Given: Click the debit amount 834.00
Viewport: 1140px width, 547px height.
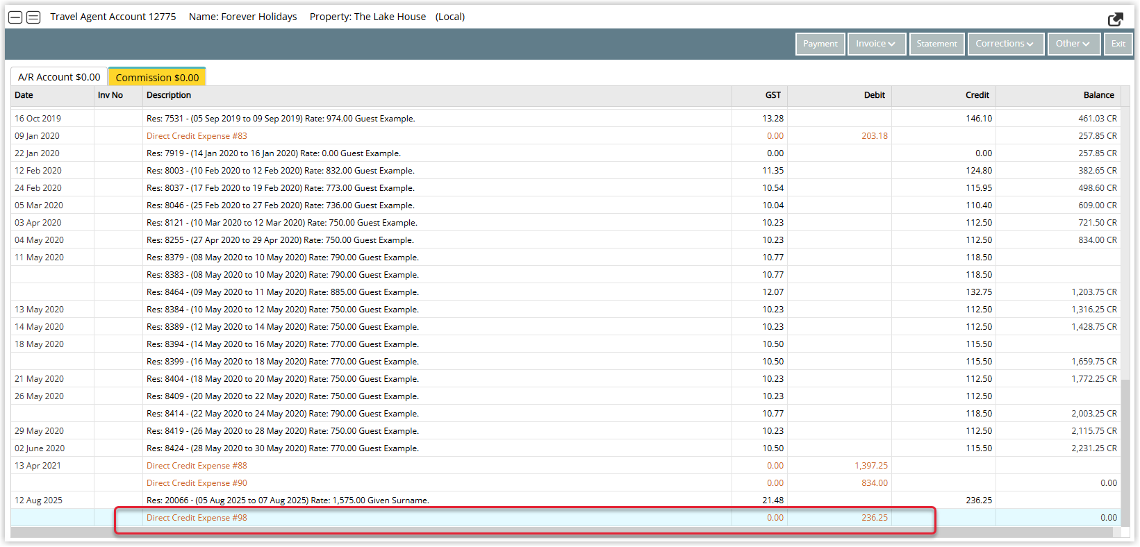Looking at the screenshot, I should 875,483.
